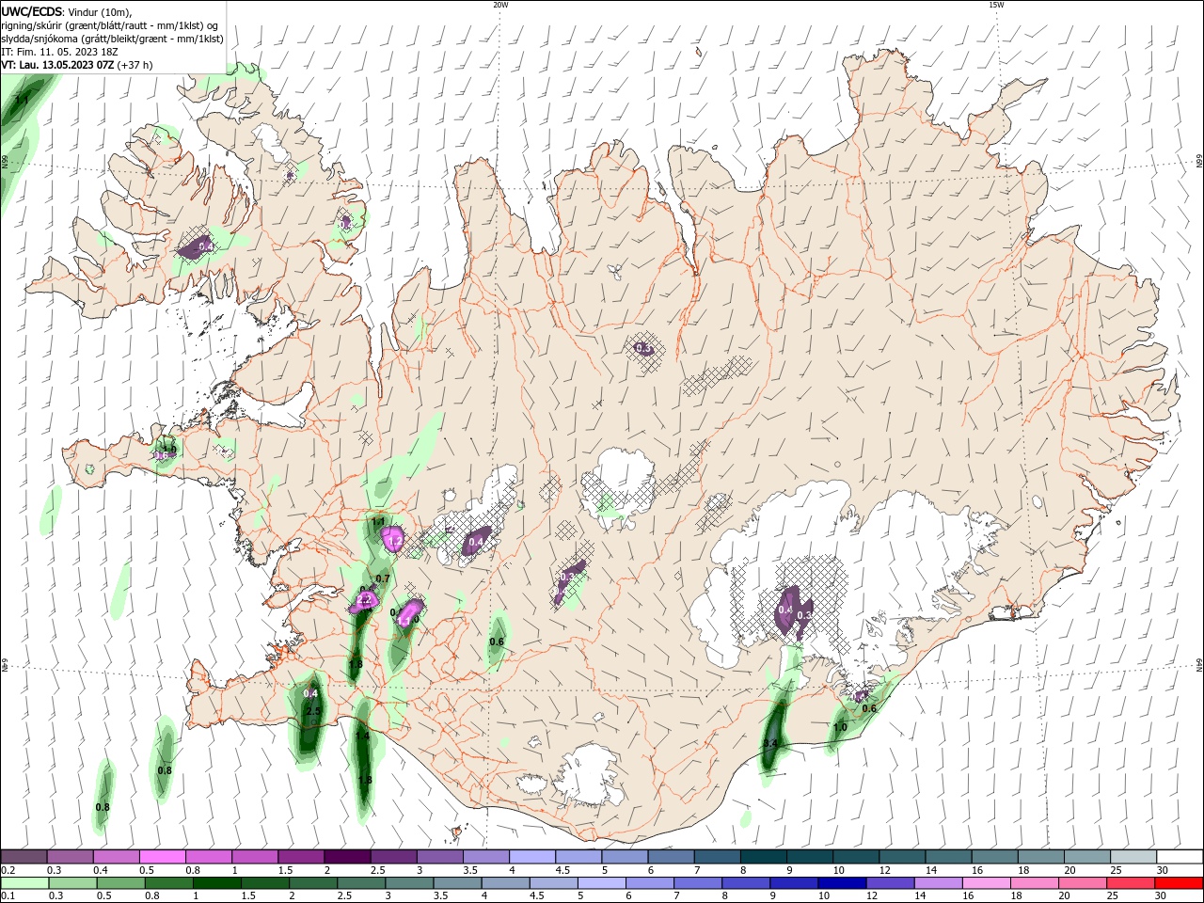Screen dimensions: 1204x903
Task: Click the 'rigning/skúrir' legend description line
Action: pos(111,25)
